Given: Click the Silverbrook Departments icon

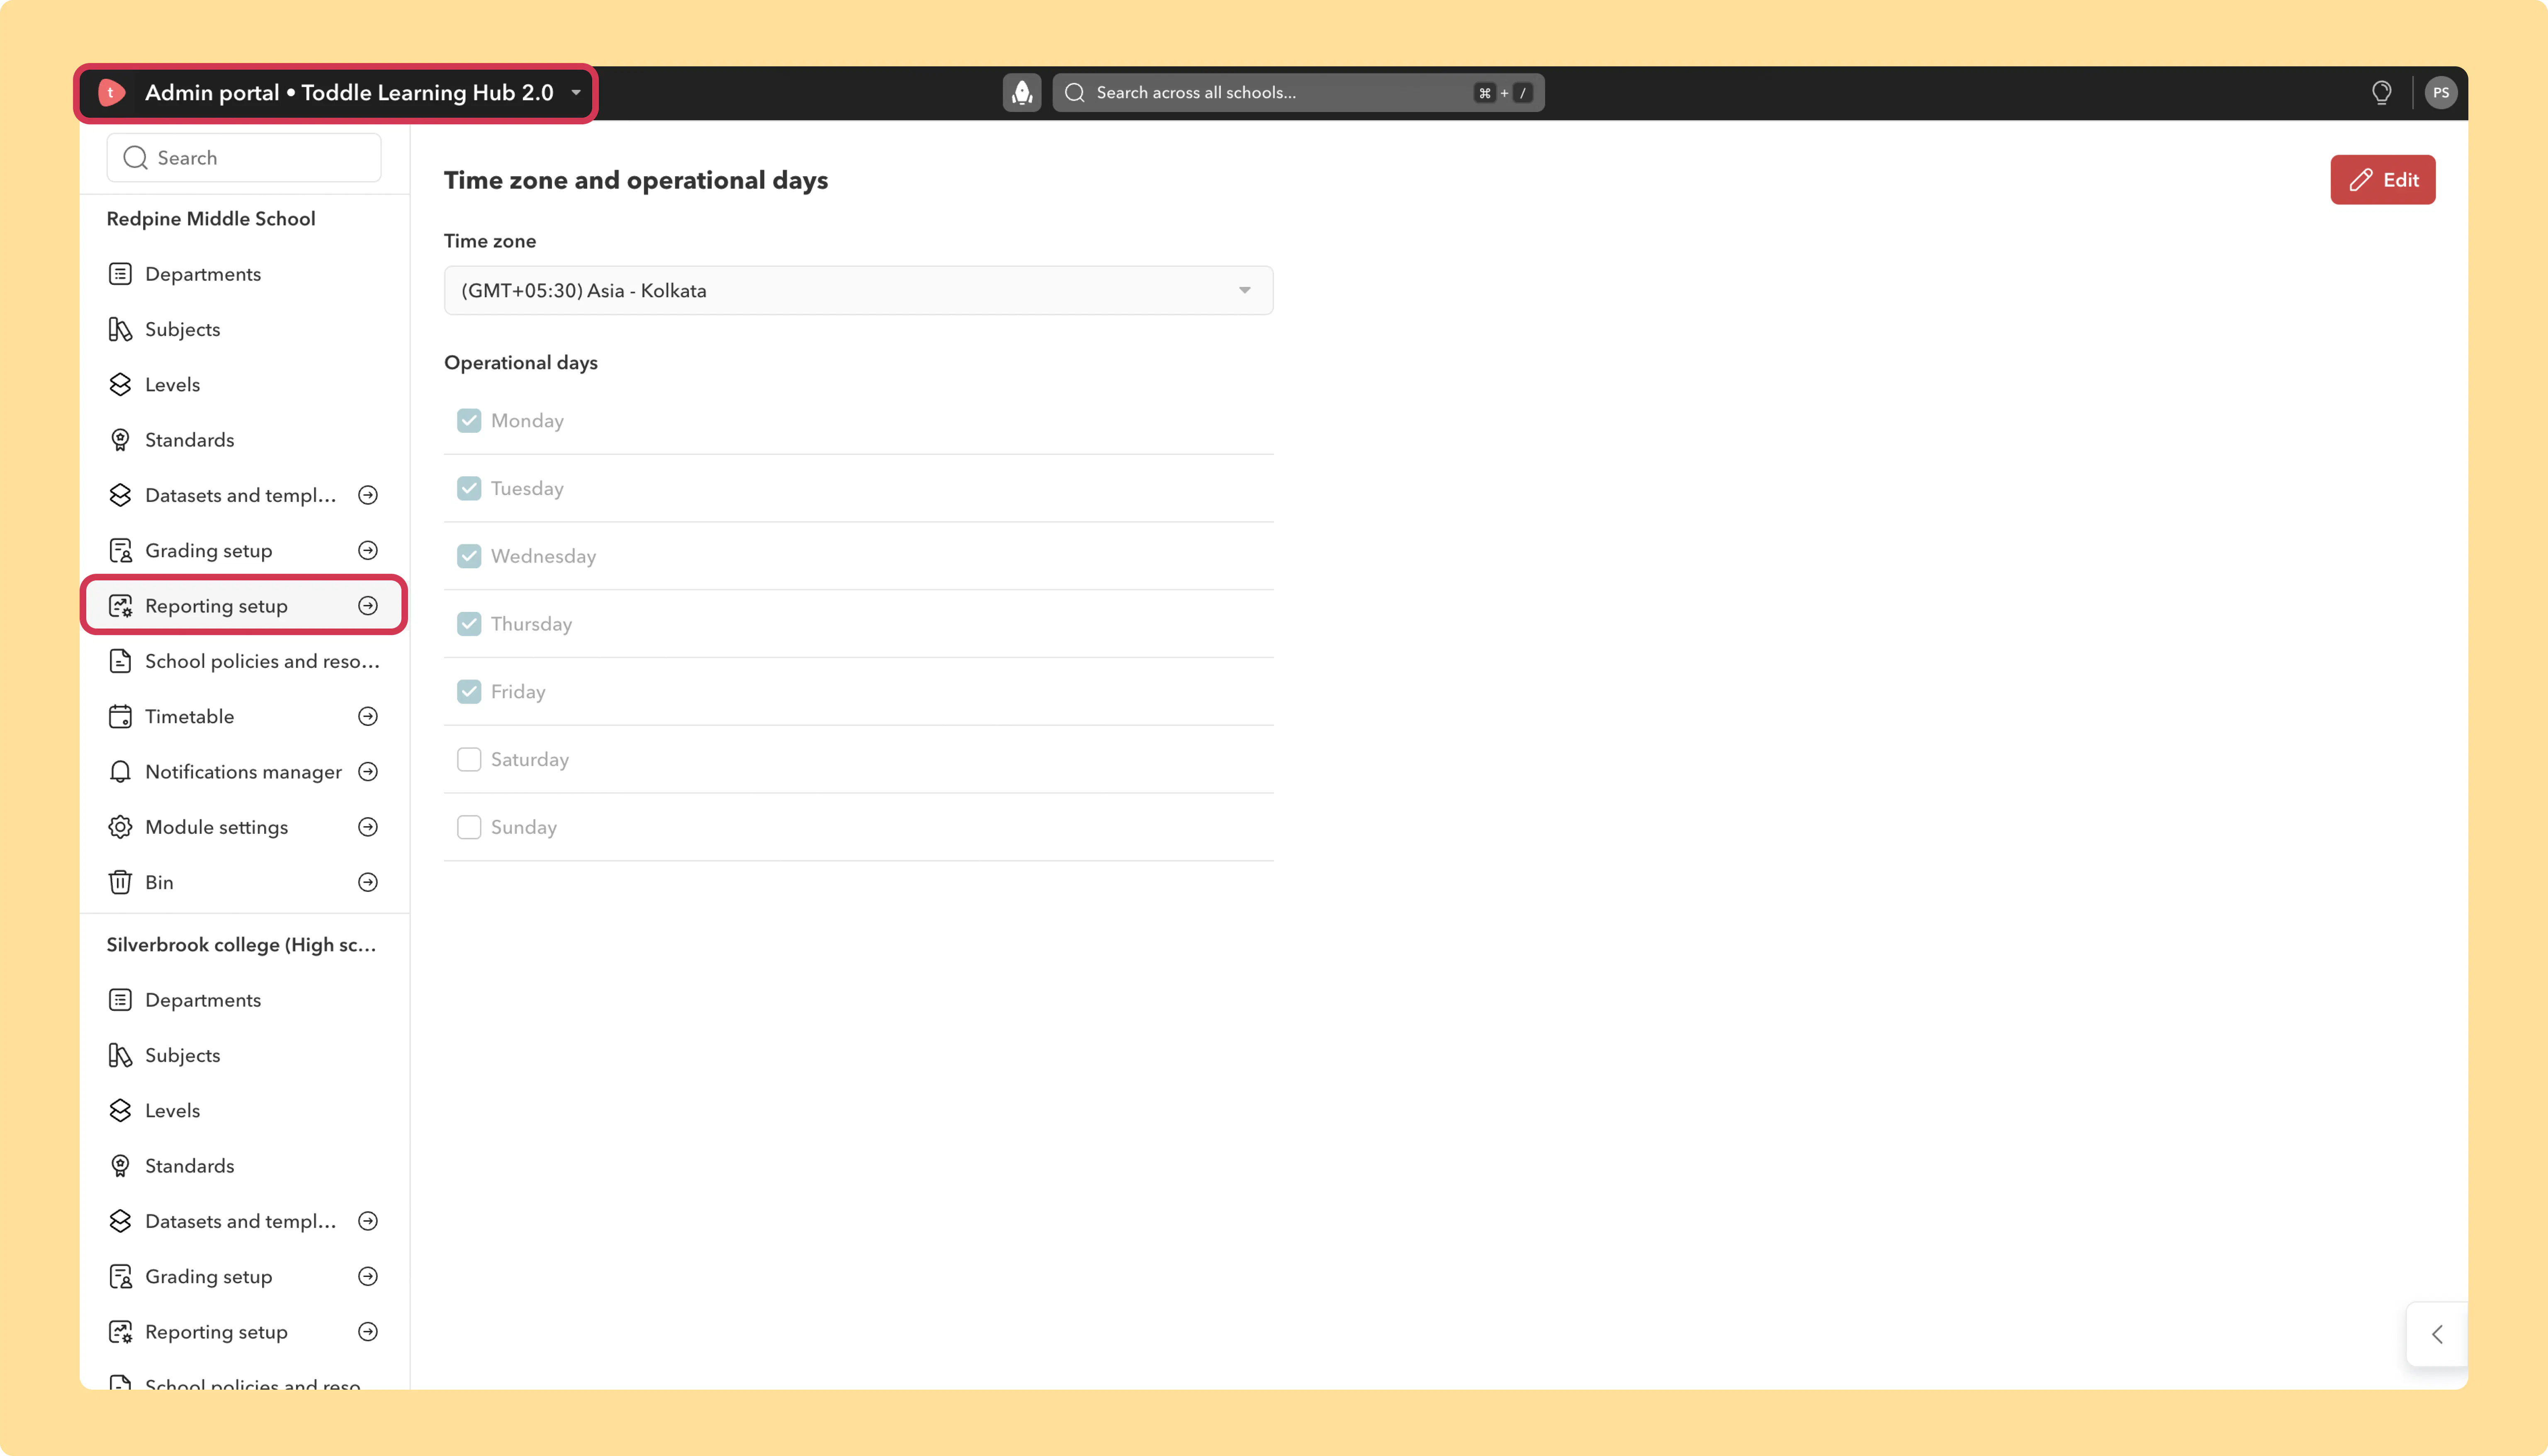Looking at the screenshot, I should coord(120,1000).
